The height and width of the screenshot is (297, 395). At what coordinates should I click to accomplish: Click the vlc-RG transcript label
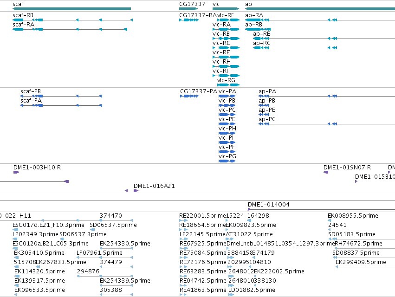226,80
